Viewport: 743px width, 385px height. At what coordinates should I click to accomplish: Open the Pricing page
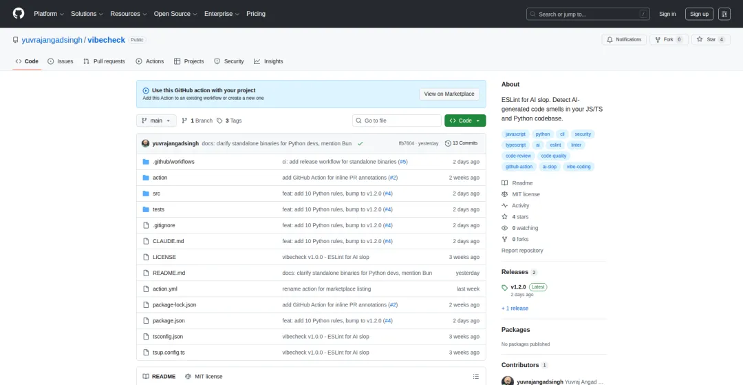tap(256, 14)
